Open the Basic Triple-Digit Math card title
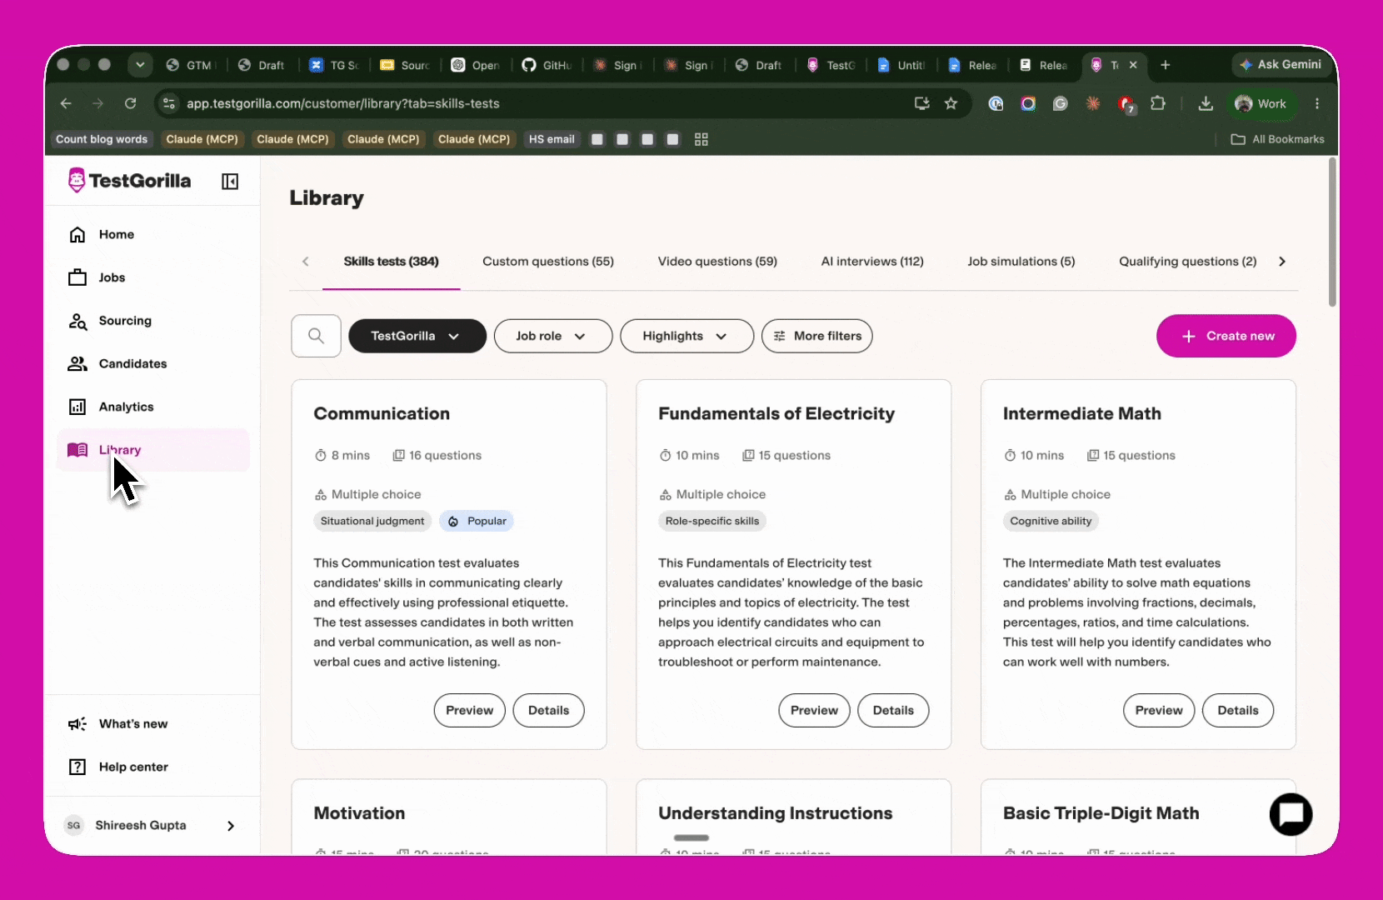 click(1101, 813)
